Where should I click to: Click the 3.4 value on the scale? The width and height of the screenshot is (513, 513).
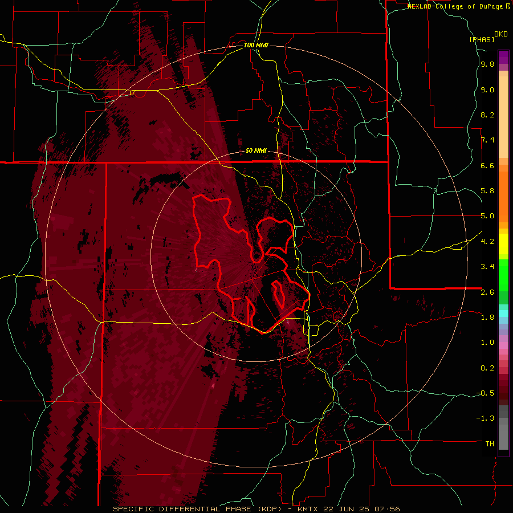point(487,267)
